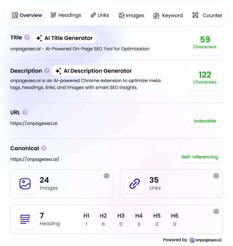
Task: Switch to the Headings tab
Action: [x=66, y=15]
